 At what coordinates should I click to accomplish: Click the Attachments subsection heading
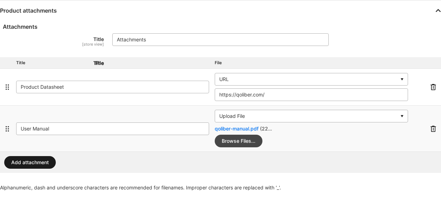click(20, 27)
